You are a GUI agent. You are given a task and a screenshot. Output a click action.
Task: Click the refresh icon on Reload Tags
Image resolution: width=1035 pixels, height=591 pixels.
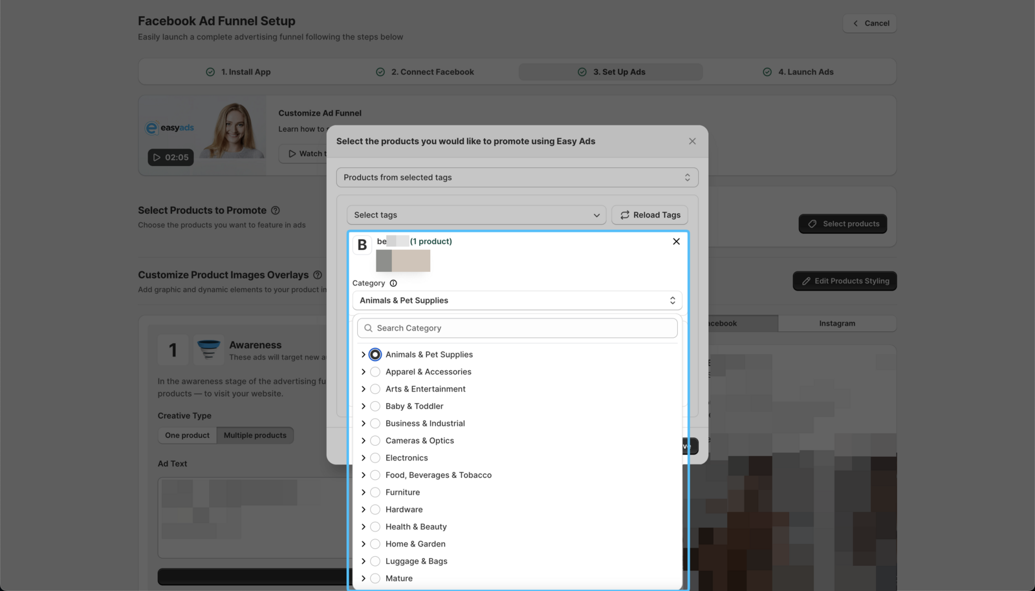(x=624, y=214)
